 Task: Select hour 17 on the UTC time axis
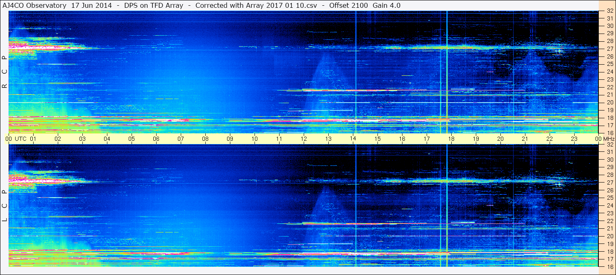pyautogui.click(x=427, y=139)
